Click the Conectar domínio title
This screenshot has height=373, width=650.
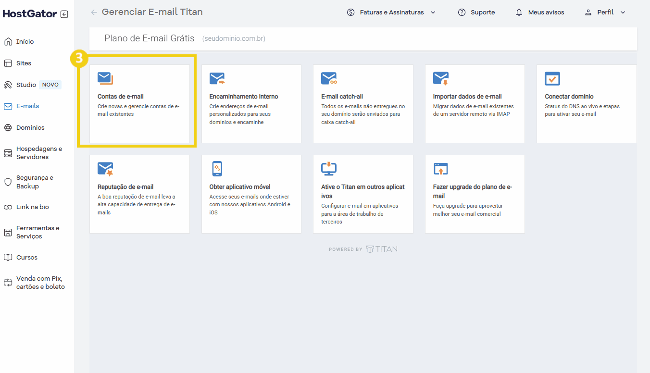point(569,97)
